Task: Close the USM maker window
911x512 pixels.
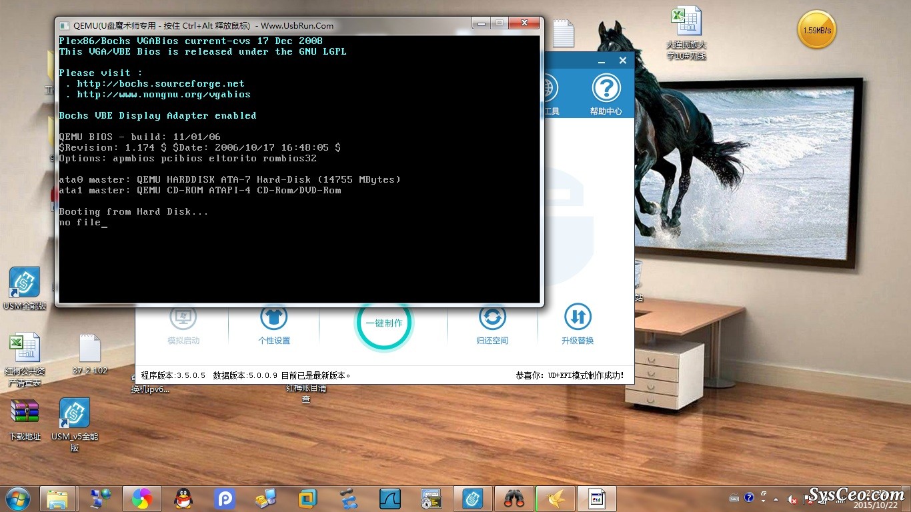Action: tap(623, 61)
